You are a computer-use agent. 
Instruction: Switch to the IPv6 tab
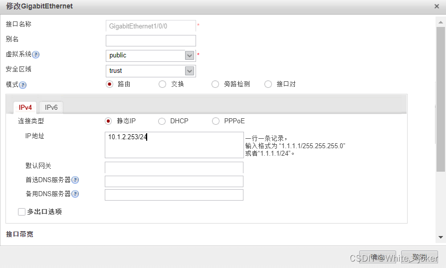(x=51, y=107)
